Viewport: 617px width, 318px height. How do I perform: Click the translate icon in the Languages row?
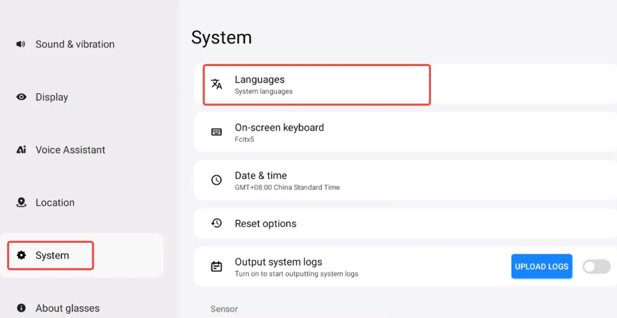tap(217, 84)
